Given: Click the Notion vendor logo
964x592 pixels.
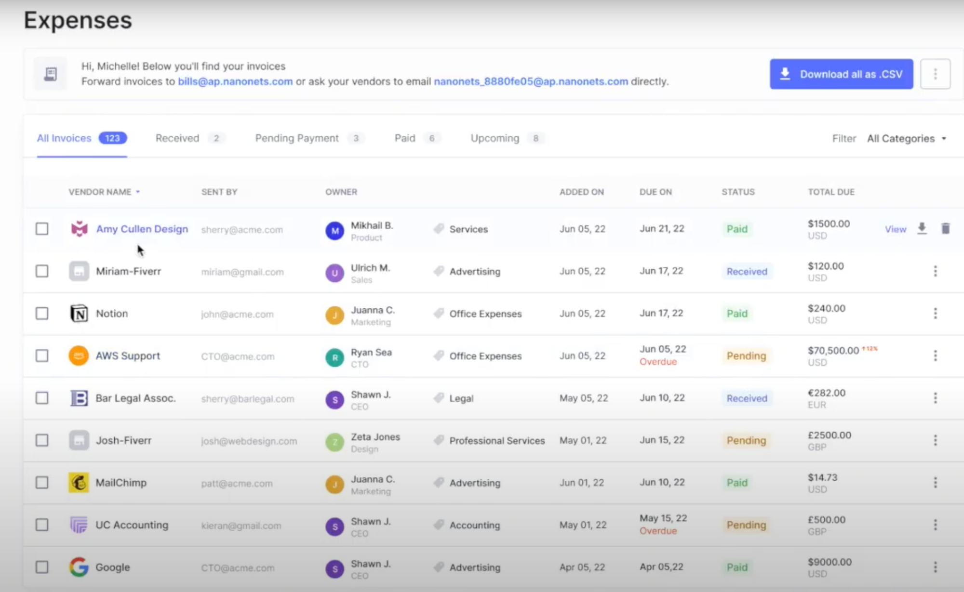Looking at the screenshot, I should (79, 314).
